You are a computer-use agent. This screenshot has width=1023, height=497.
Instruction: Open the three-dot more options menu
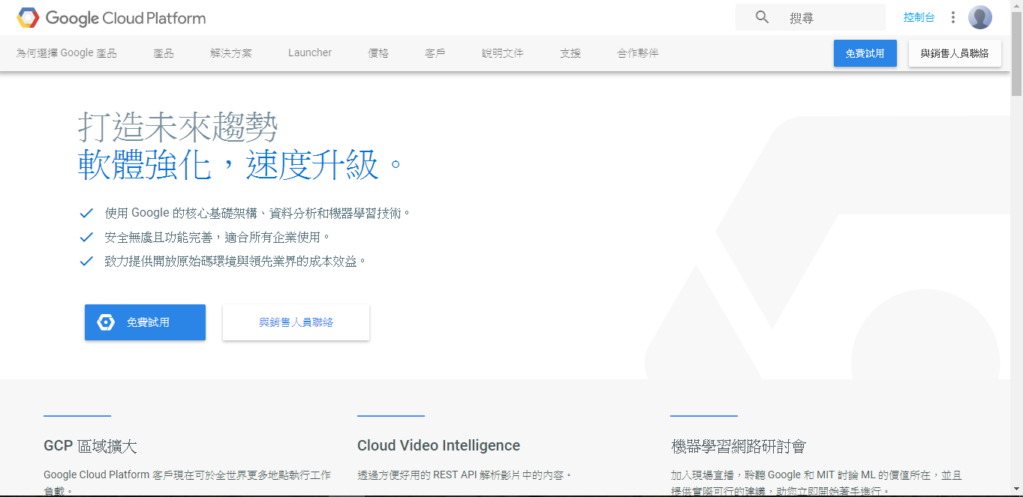[953, 17]
